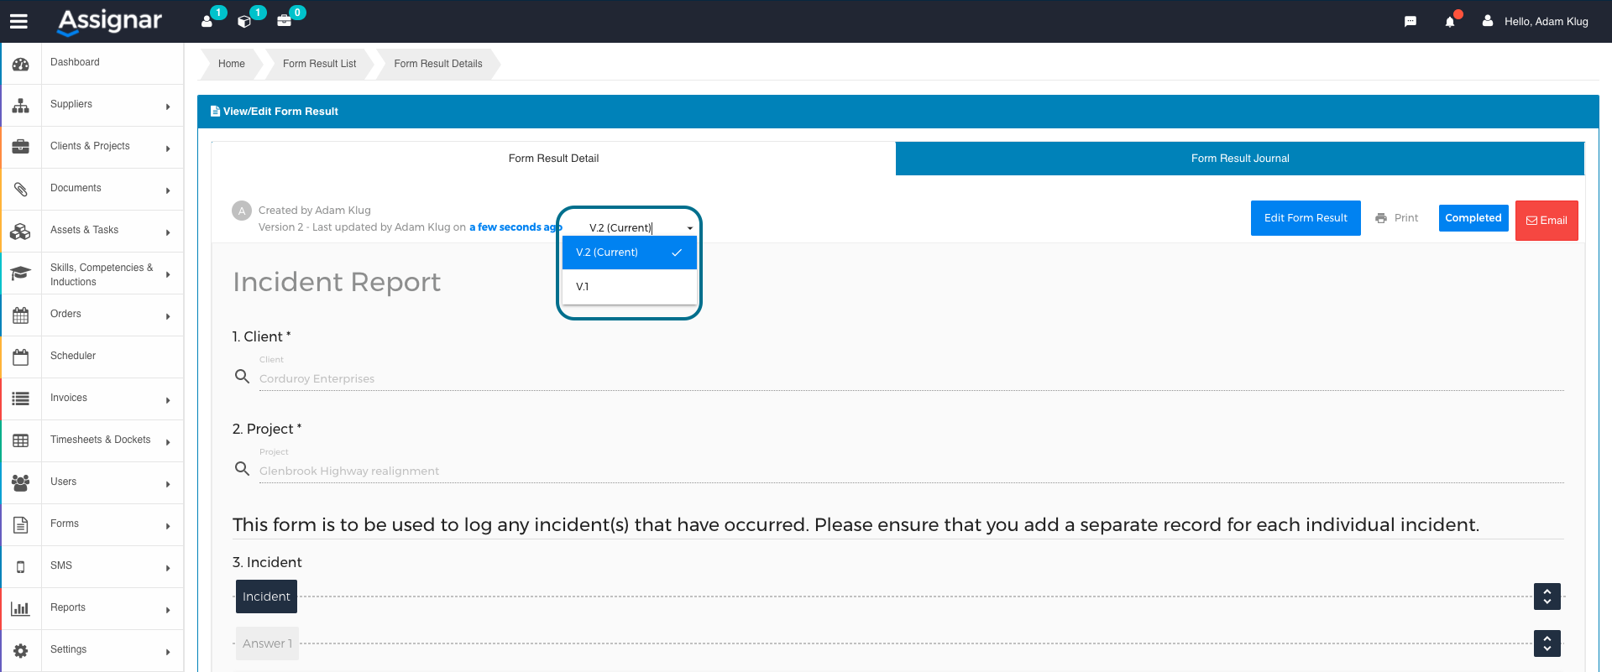Select the dark Incident label chip
Viewport: 1612px width, 672px height.
[266, 596]
